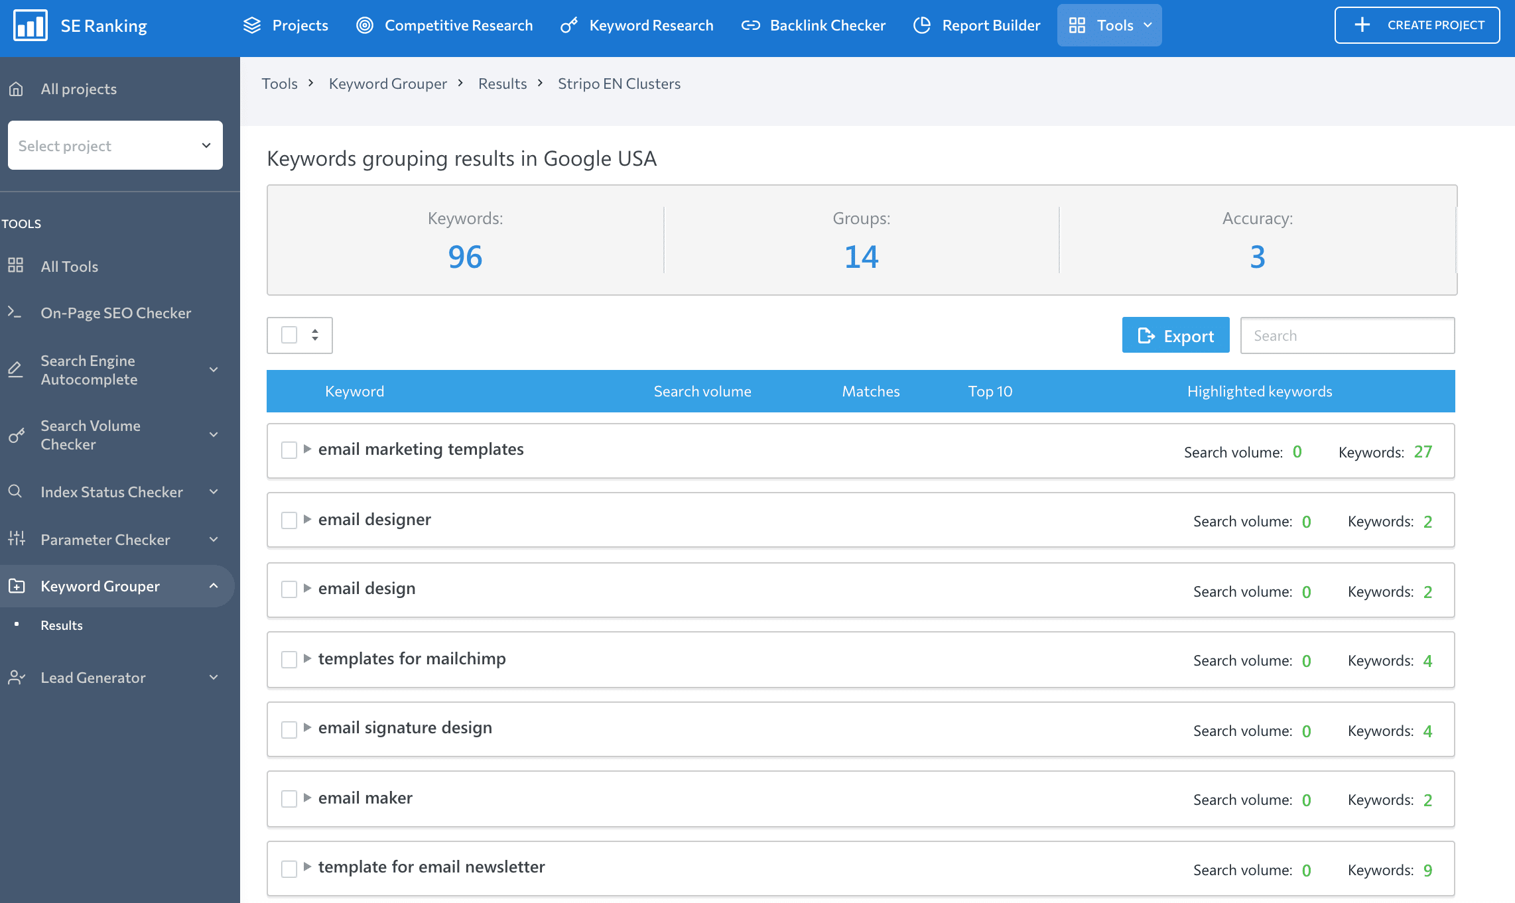Select the Results menu item
Viewport: 1515px width, 903px height.
click(x=61, y=623)
